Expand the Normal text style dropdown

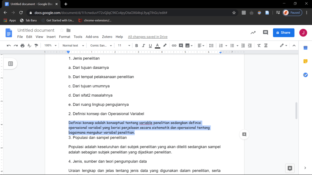coord(73,46)
